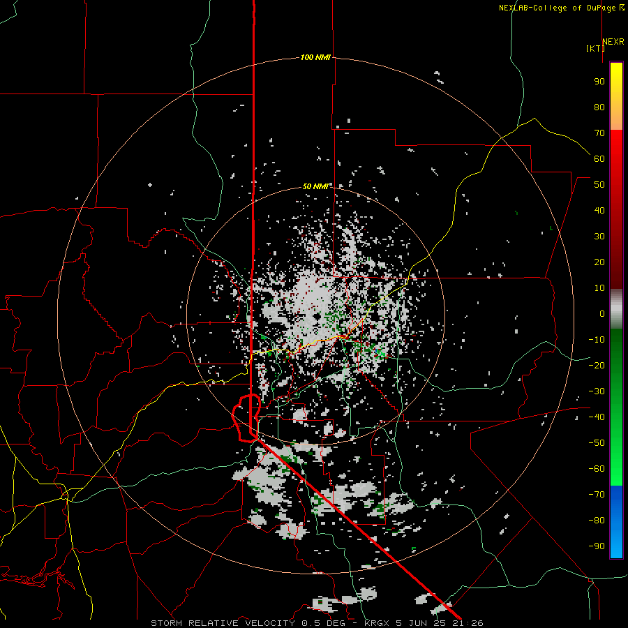Click the 5 JUN 25 date in caption
628x628 pixels.
[421, 623]
